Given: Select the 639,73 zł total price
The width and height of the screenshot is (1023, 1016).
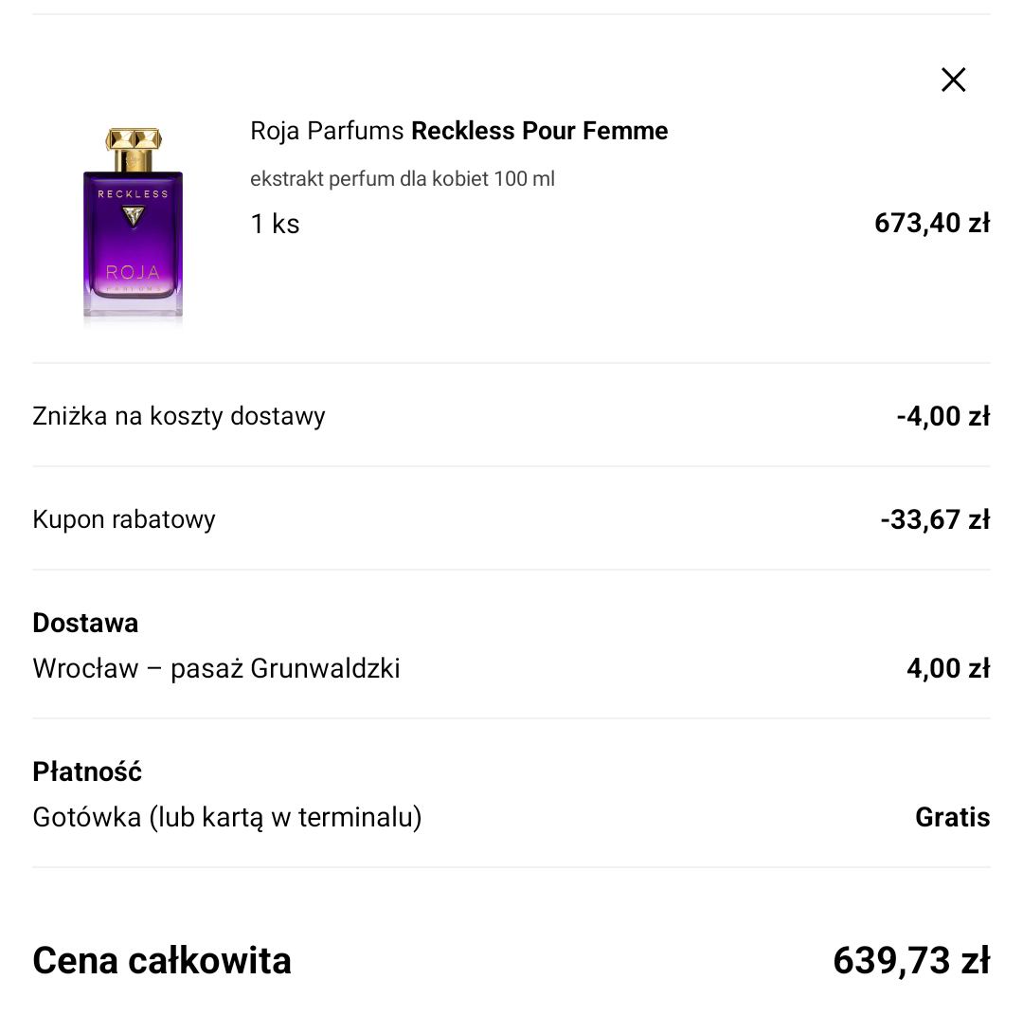Looking at the screenshot, I should 910,961.
